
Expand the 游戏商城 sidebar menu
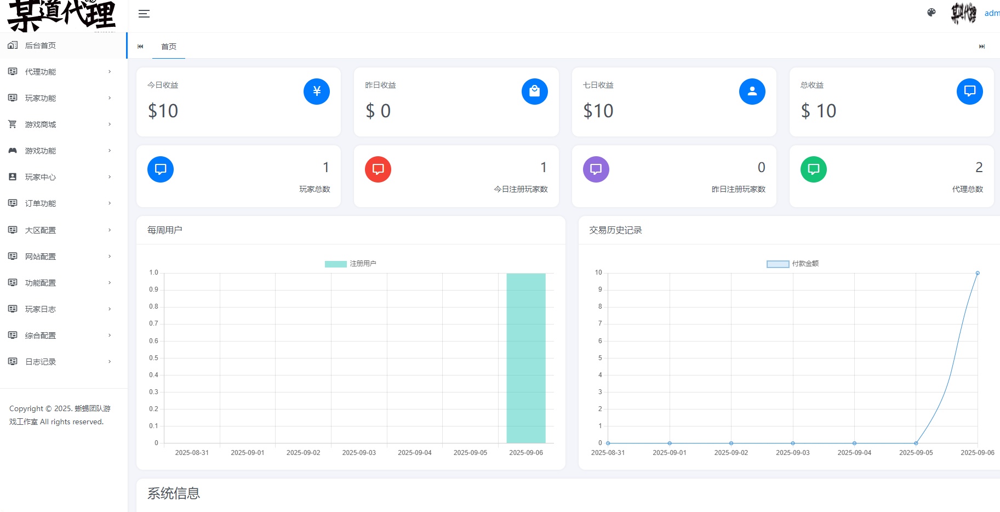click(60, 124)
